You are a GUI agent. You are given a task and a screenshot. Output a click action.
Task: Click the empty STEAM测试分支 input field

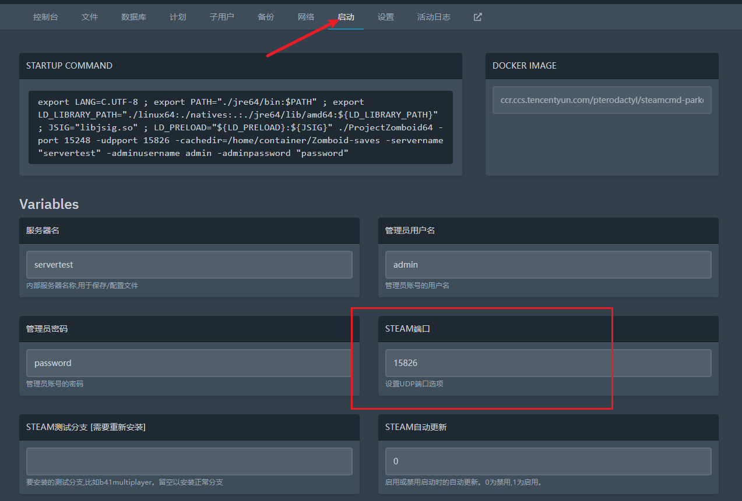(x=189, y=461)
